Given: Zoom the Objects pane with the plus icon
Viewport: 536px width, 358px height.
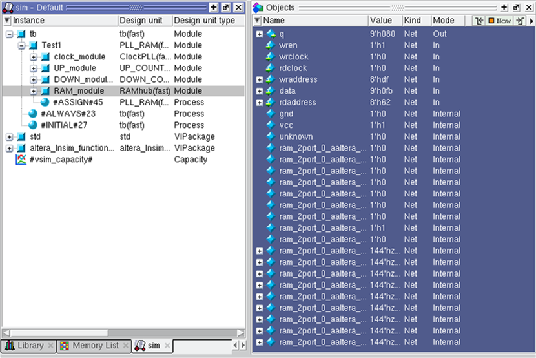Looking at the screenshot, I should point(504,7).
